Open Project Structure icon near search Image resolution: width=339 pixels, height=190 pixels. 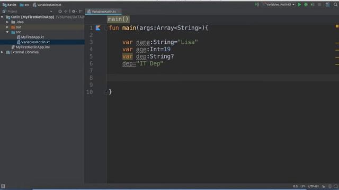[x=328, y=5]
